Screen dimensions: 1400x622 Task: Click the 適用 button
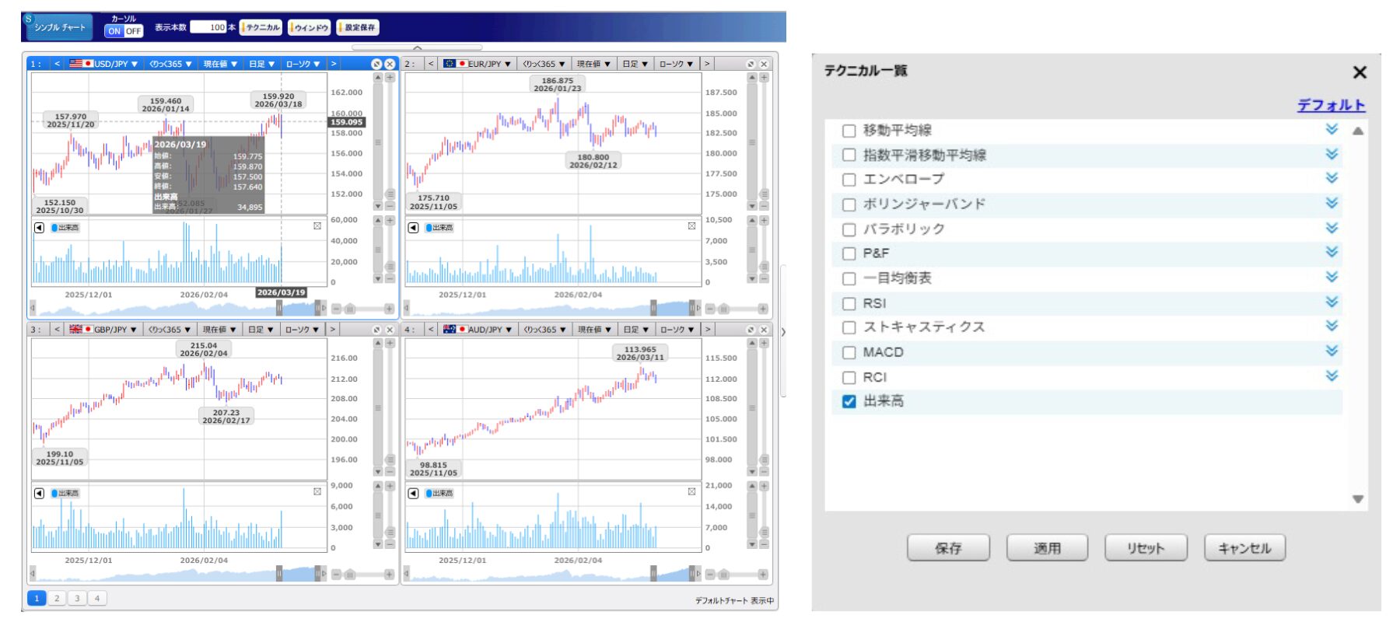click(x=1047, y=548)
